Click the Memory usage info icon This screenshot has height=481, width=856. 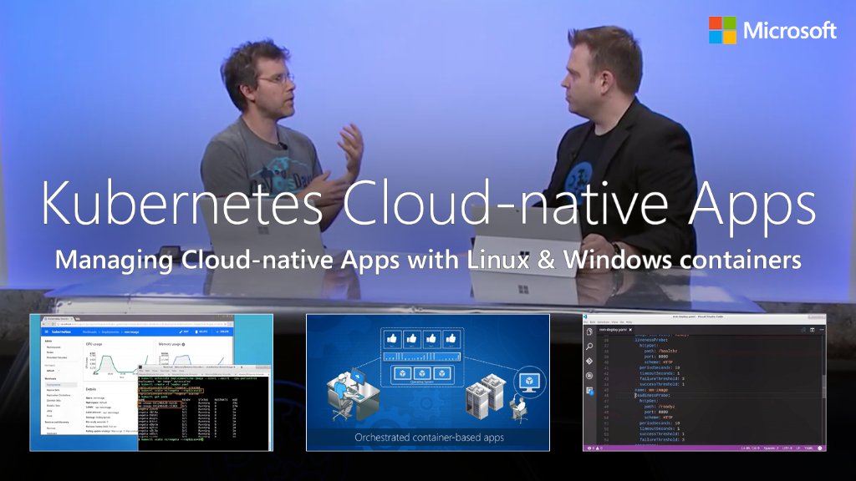coord(183,344)
